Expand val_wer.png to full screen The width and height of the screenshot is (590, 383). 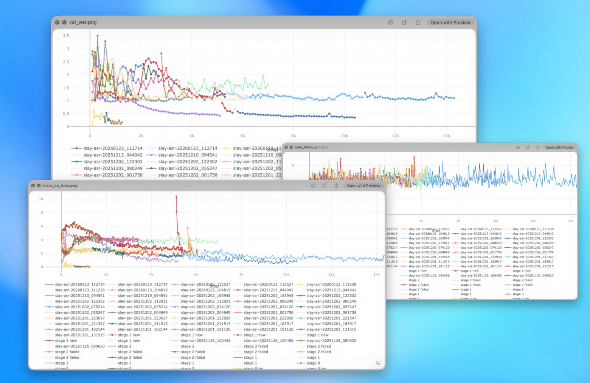(64, 23)
